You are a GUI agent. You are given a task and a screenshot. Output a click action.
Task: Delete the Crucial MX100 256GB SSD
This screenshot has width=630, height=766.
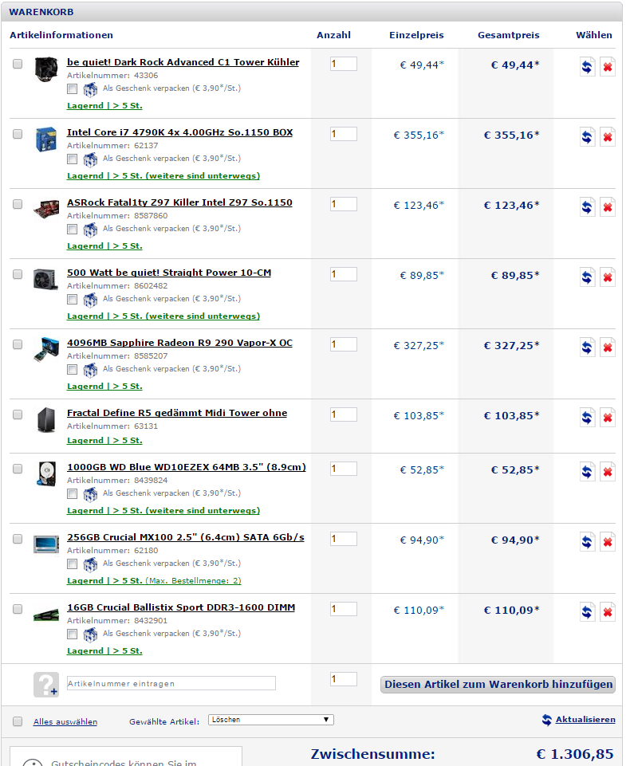click(607, 542)
